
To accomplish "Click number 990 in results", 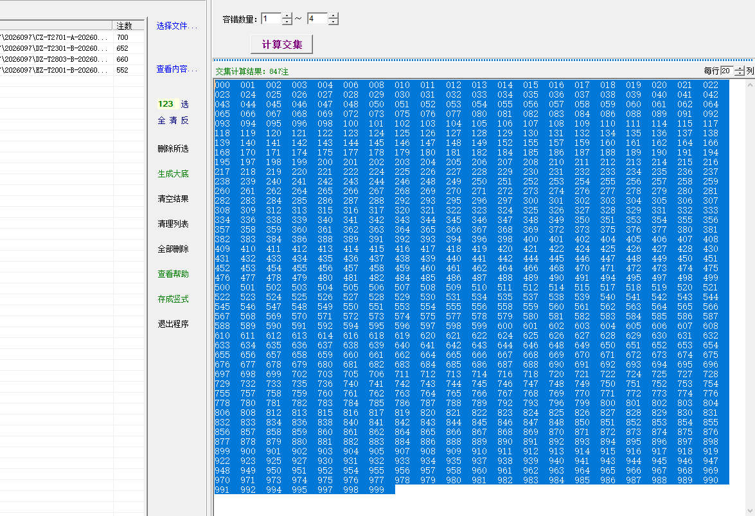I will (710, 480).
